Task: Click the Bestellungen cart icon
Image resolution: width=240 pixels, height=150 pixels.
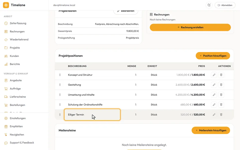Action: (x=6, y=105)
